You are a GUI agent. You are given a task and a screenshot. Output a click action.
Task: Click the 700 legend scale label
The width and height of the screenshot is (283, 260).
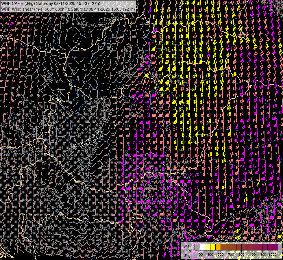[x=231, y=255]
